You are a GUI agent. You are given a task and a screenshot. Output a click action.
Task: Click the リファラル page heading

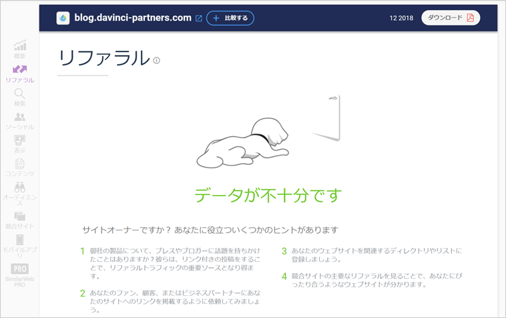103,58
